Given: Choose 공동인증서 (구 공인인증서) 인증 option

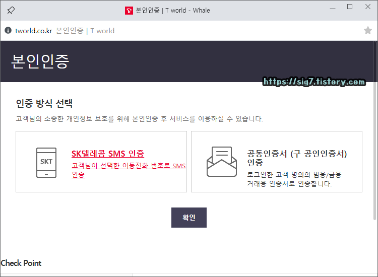Looking at the screenshot, I should click(x=297, y=158).
